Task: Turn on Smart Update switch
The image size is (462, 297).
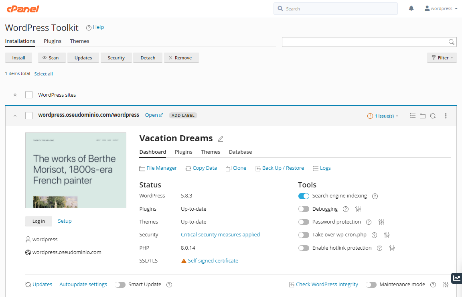Action: (120, 285)
